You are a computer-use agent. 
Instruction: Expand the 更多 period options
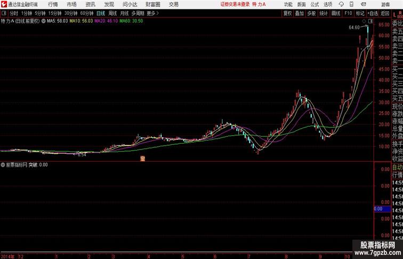152,13
